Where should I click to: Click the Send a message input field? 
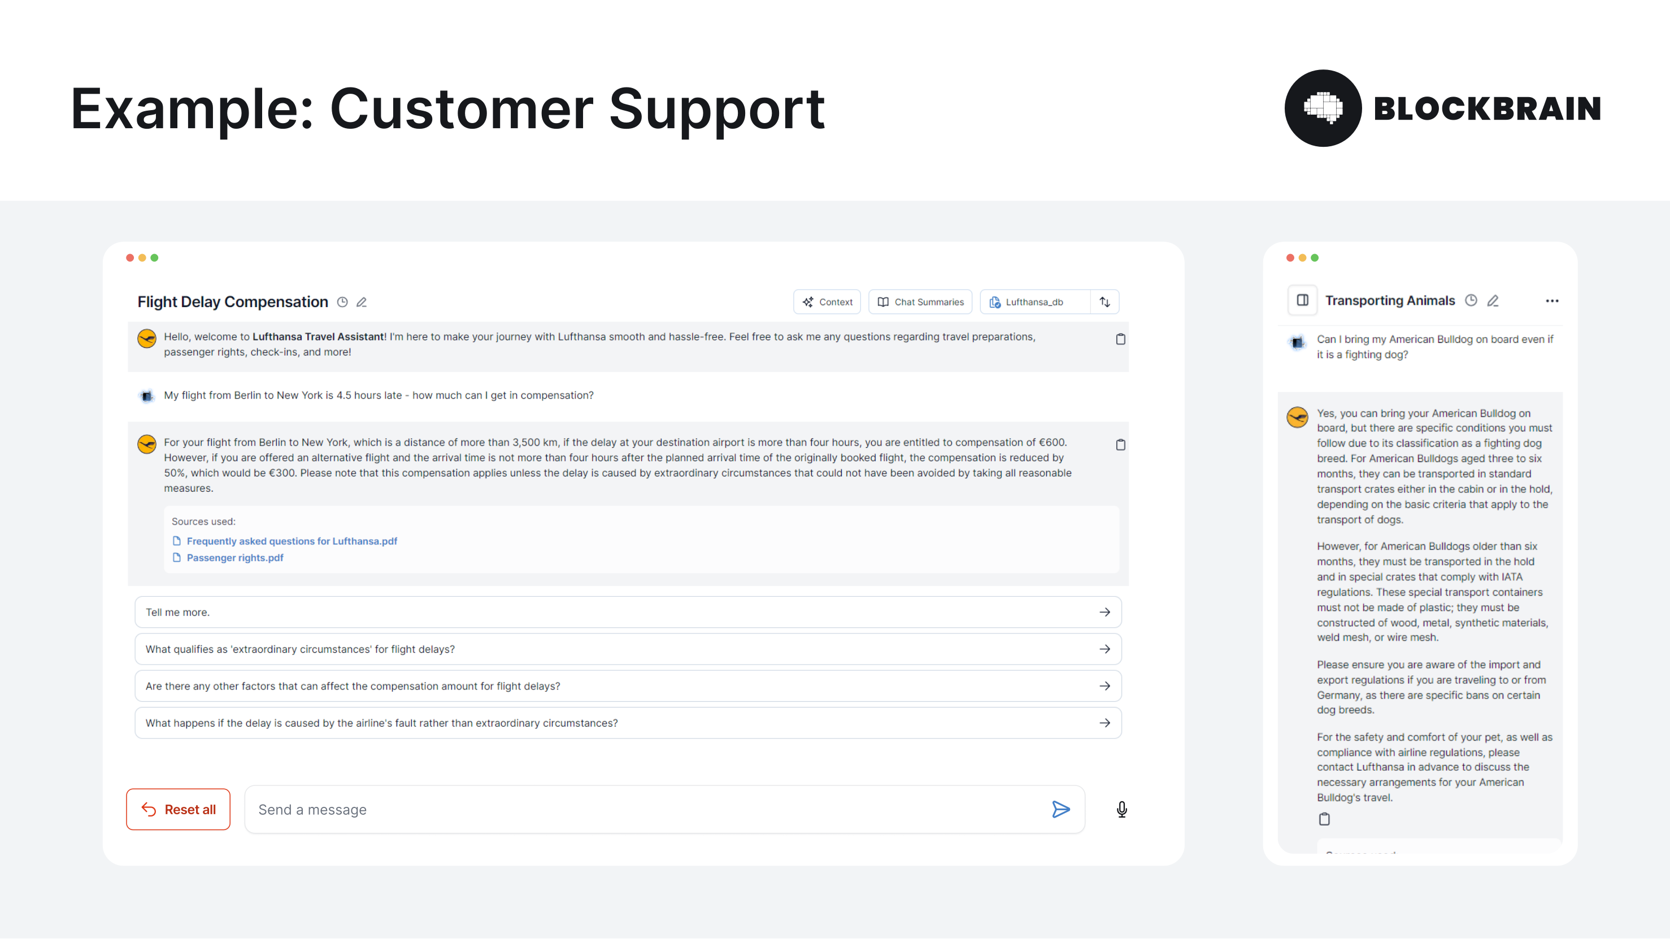pos(649,809)
